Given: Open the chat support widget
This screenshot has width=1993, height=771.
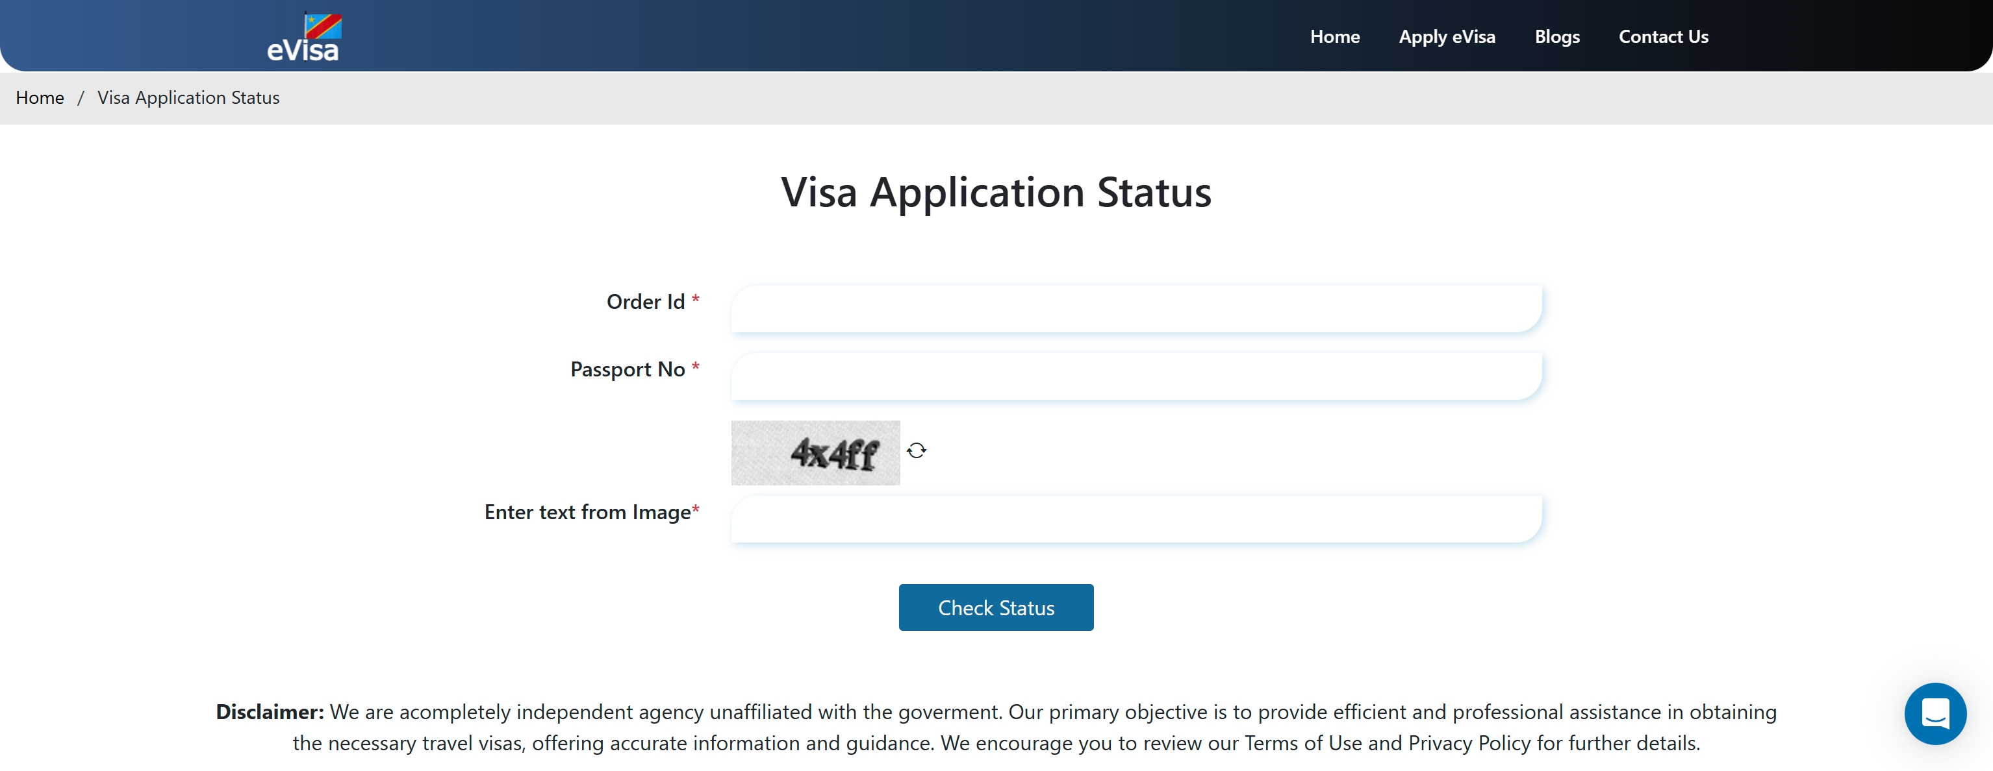Looking at the screenshot, I should point(1934,713).
